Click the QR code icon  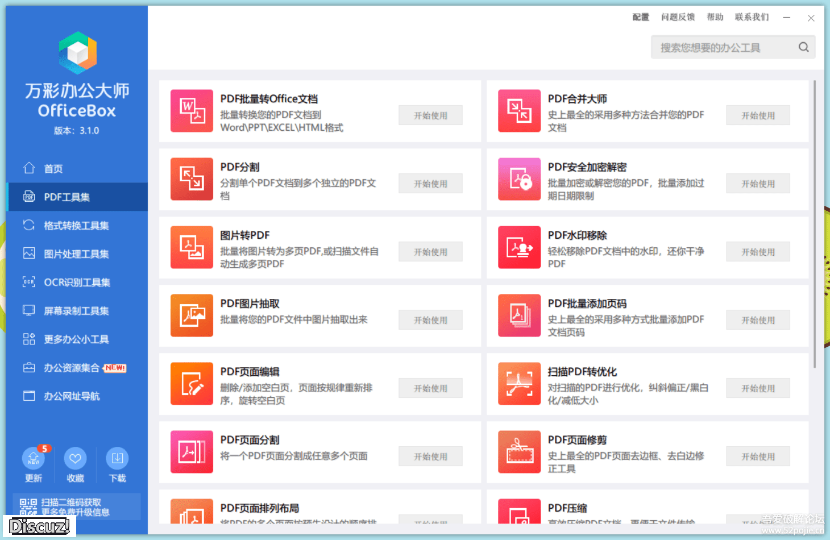(28, 507)
